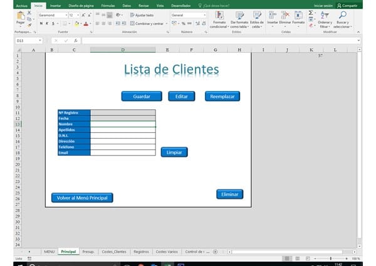Click Volver al Menú Principal button
The height and width of the screenshot is (266, 376).
pyautogui.click(x=82, y=198)
